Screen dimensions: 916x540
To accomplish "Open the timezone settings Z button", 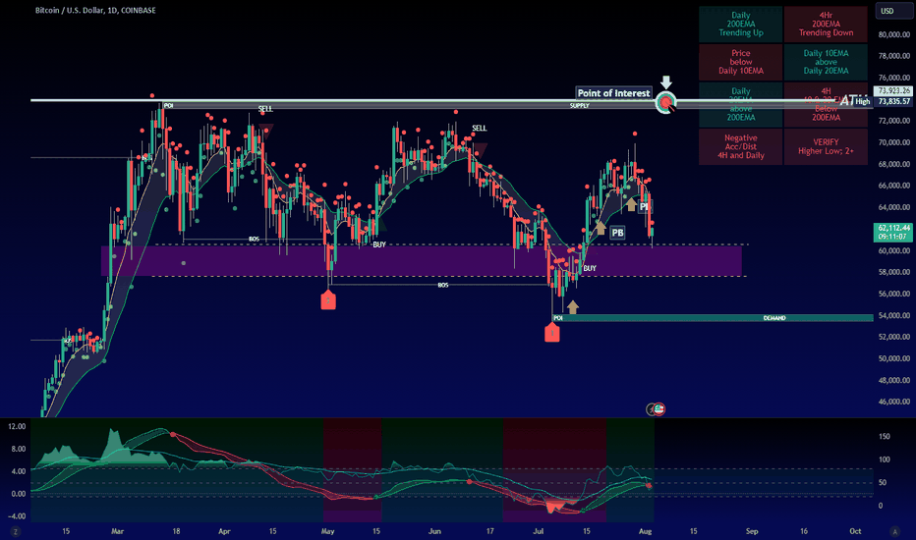I will pos(15,532).
